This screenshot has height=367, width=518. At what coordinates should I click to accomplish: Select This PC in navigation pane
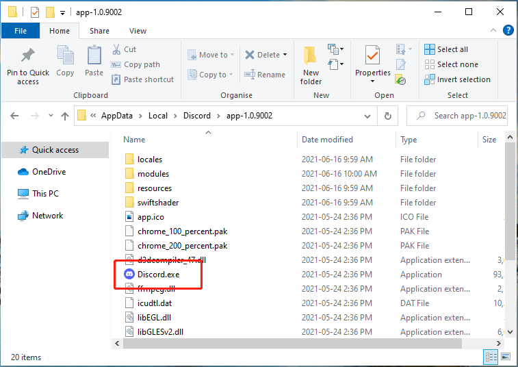[x=38, y=194]
